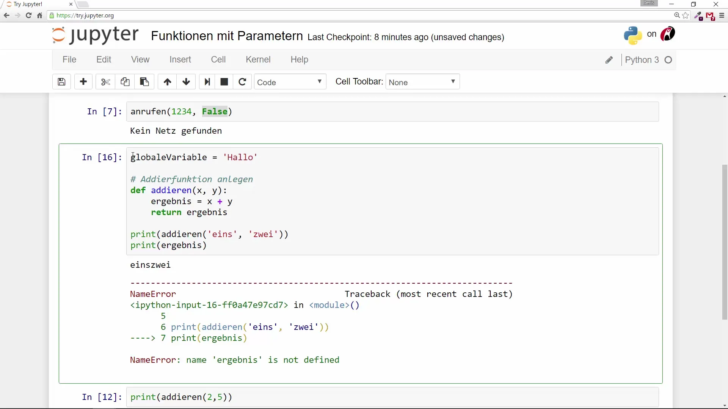Open the Kernel menu
The height and width of the screenshot is (409, 728).
pyautogui.click(x=258, y=59)
